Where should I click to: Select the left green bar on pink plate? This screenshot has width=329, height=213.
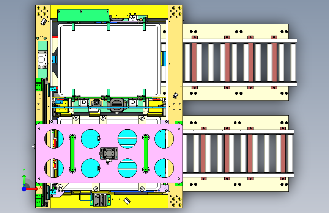[72, 153]
